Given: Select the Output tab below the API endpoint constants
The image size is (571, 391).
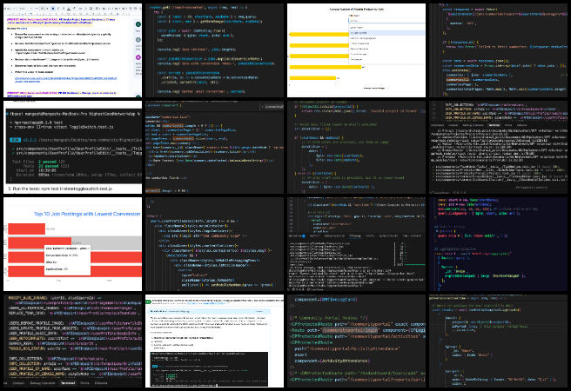Looking at the screenshot, I should tap(18, 382).
